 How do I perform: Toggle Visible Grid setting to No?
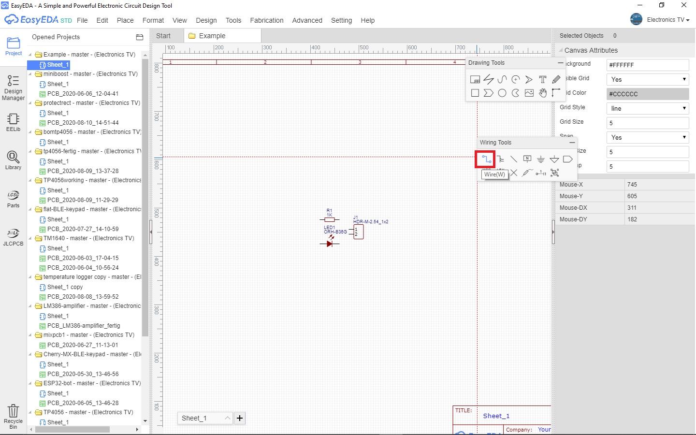pos(647,79)
